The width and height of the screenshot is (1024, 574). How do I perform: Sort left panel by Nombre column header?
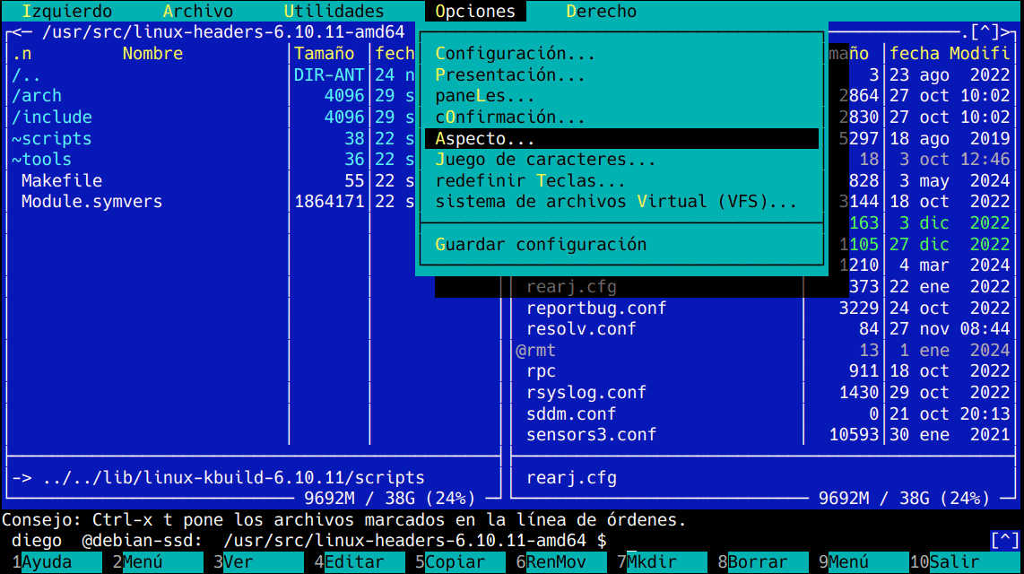click(x=152, y=54)
